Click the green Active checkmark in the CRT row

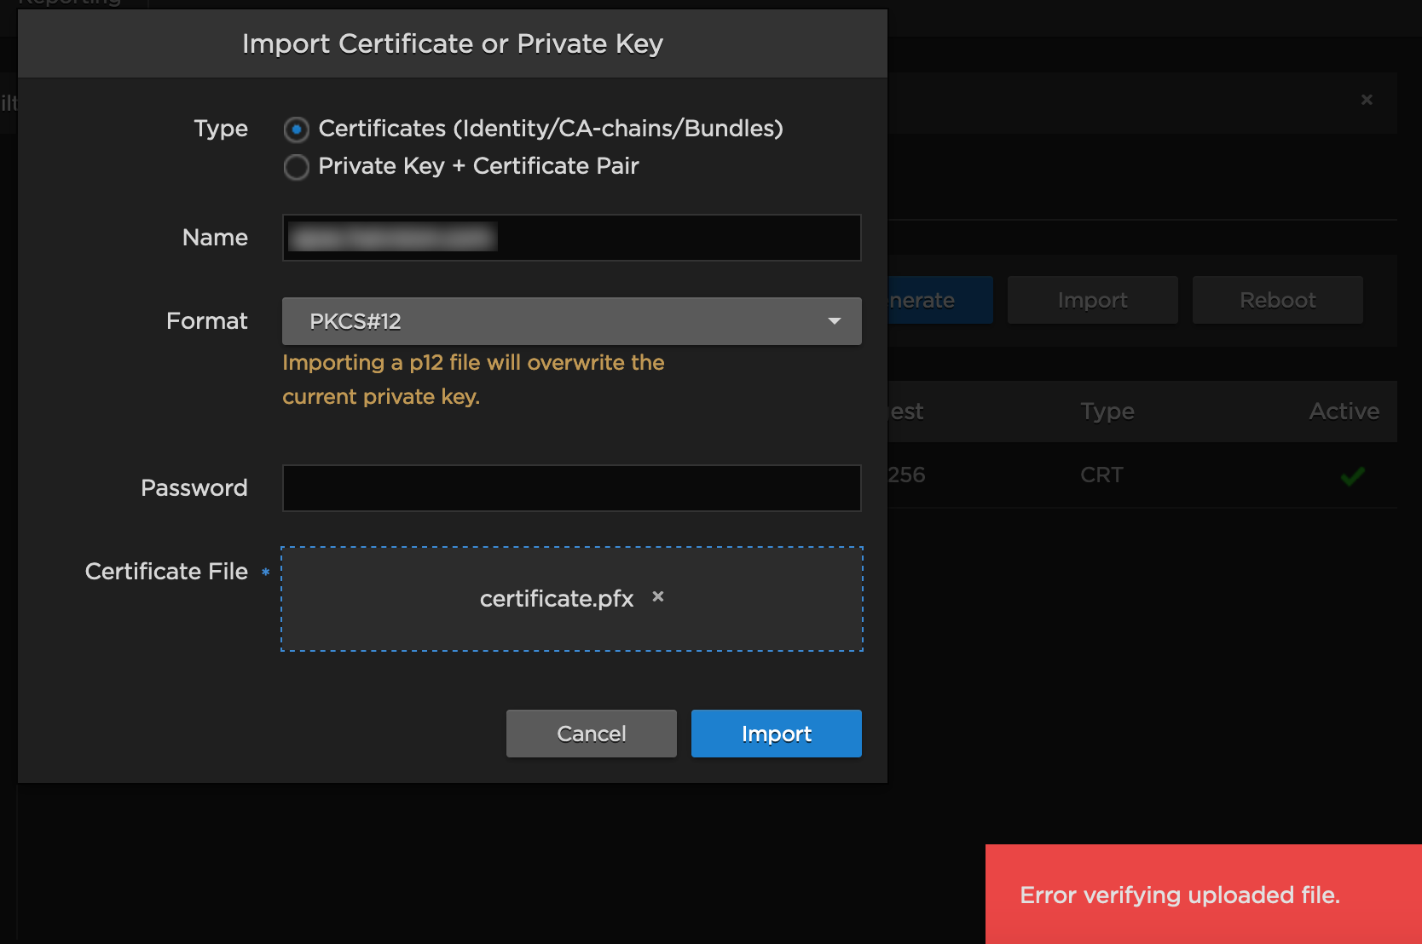pyautogui.click(x=1352, y=475)
